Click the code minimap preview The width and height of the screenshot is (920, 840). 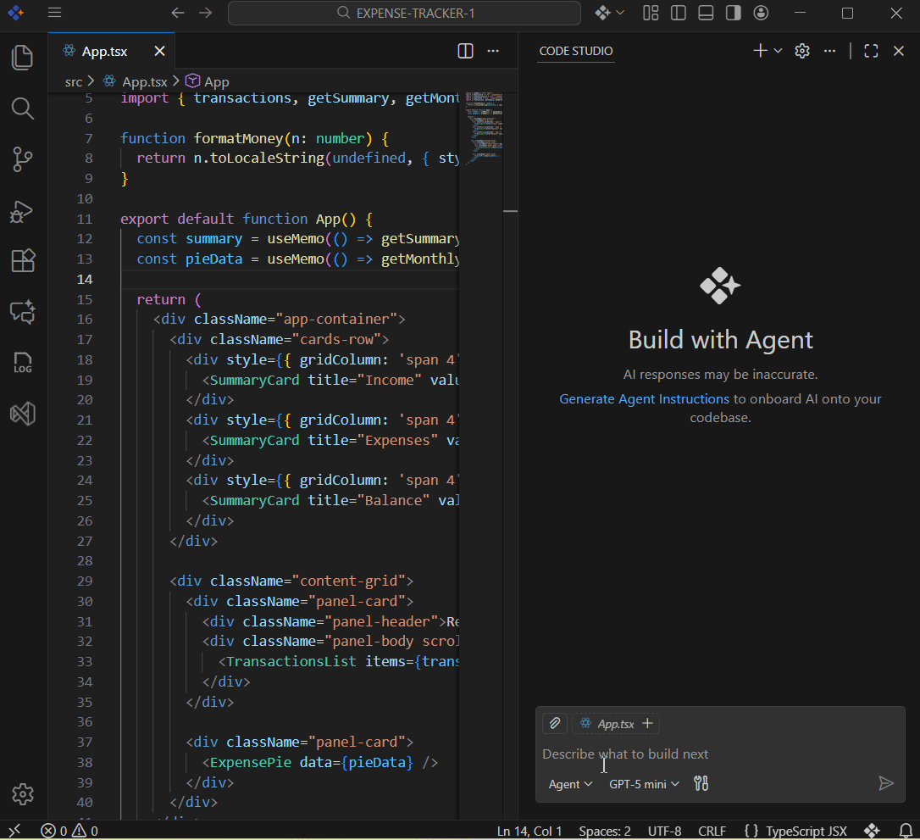point(484,127)
